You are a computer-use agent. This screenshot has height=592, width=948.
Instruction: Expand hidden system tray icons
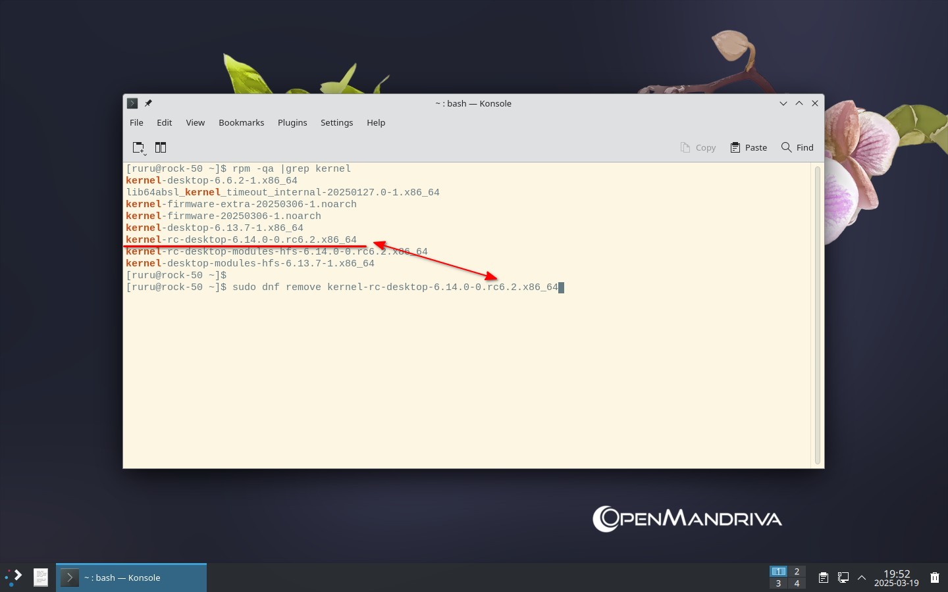[862, 578]
